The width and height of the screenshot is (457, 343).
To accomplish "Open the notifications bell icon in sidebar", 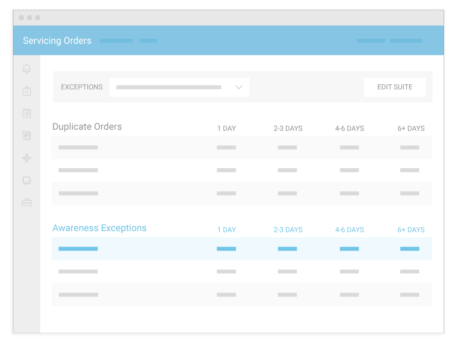I will (x=27, y=69).
